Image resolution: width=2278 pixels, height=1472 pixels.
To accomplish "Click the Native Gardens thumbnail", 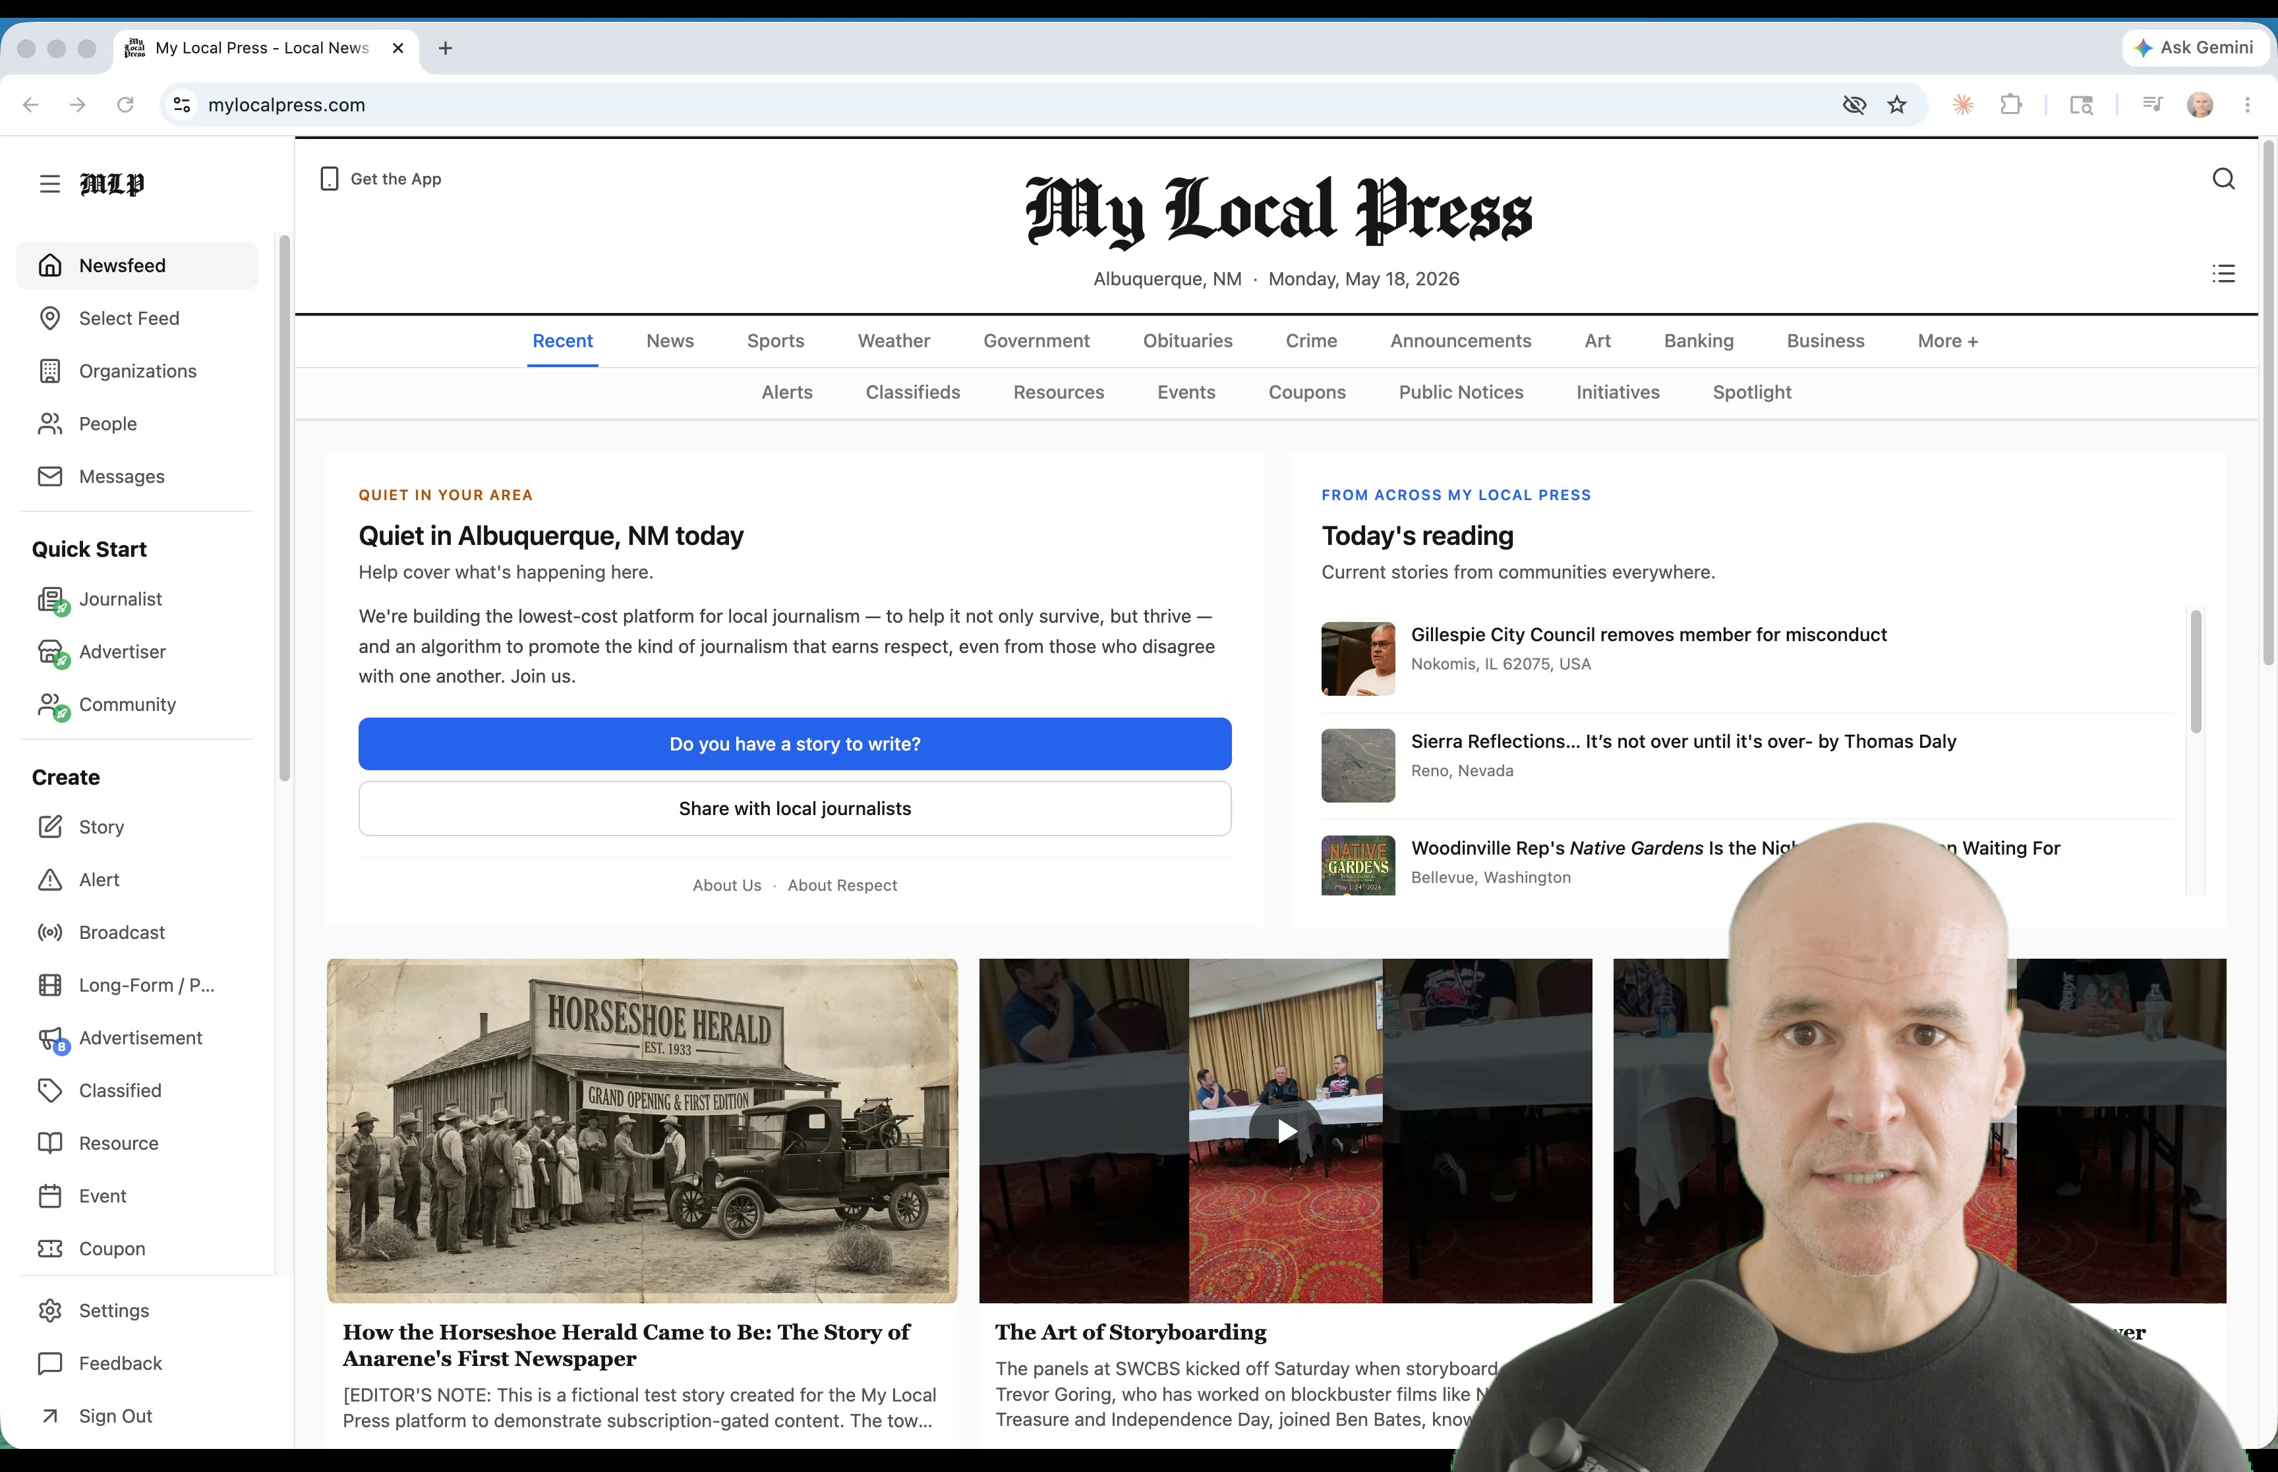I will pyautogui.click(x=1357, y=865).
